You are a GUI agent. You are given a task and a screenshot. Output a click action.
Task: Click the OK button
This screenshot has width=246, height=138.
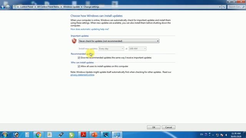click(x=154, y=127)
